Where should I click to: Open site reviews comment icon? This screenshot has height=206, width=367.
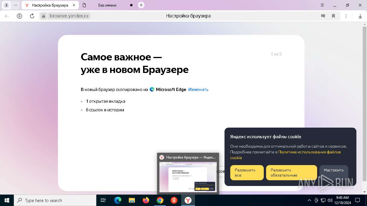(323, 16)
